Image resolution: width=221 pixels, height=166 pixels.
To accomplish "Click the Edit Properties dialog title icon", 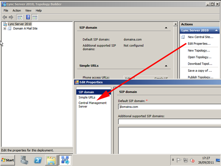I will tap(77, 82).
